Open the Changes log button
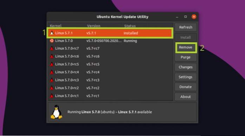 [186, 67]
